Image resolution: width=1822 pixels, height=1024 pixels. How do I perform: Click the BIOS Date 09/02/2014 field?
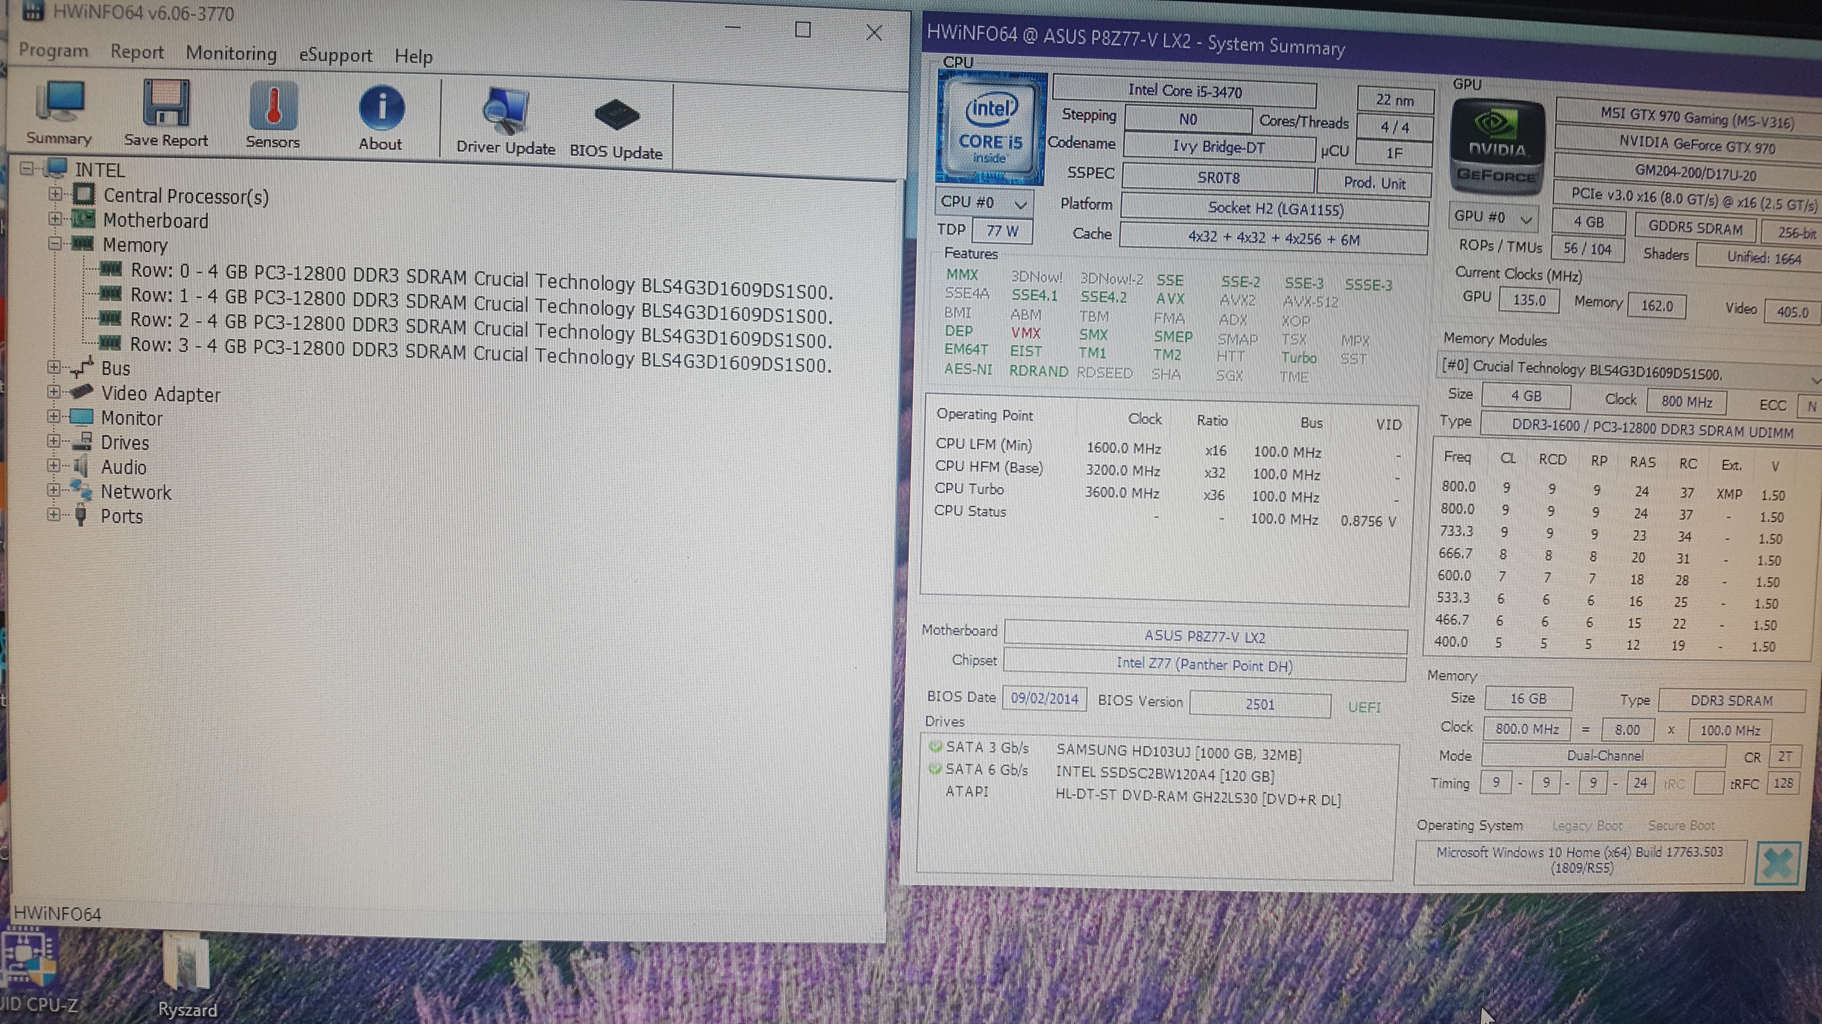click(x=1044, y=698)
